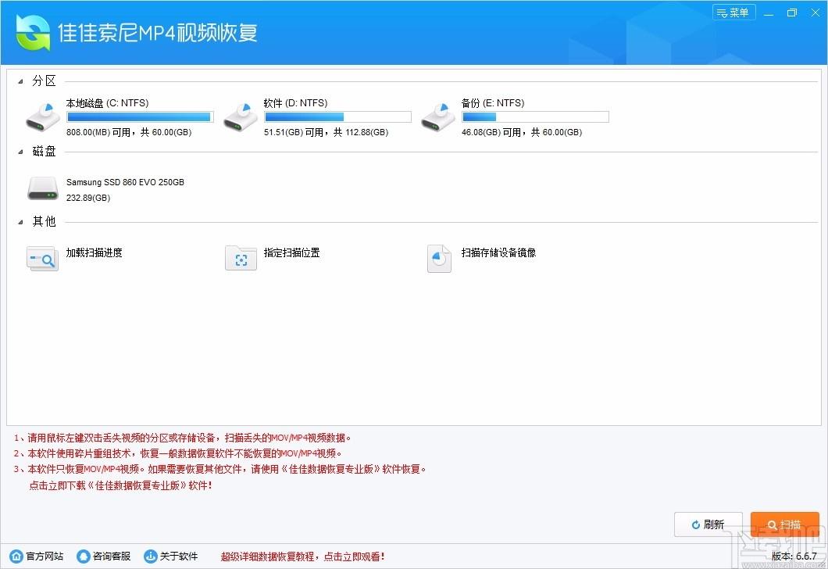Select the backup E: drive icon
The height and width of the screenshot is (569, 828).
(x=437, y=117)
